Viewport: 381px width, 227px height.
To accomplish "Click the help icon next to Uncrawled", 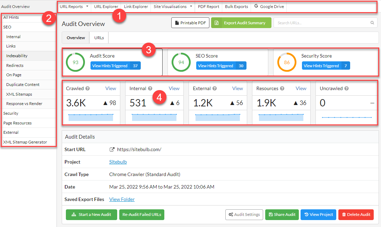I will pyautogui.click(x=346, y=88).
